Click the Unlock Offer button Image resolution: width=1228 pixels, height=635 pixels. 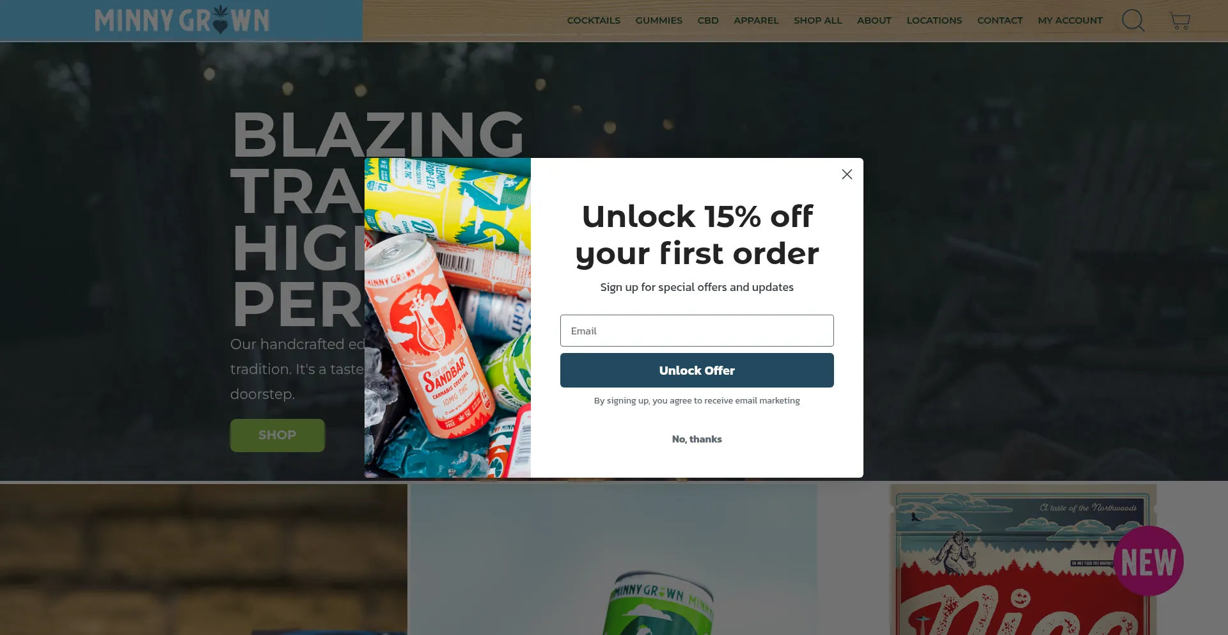click(x=697, y=370)
